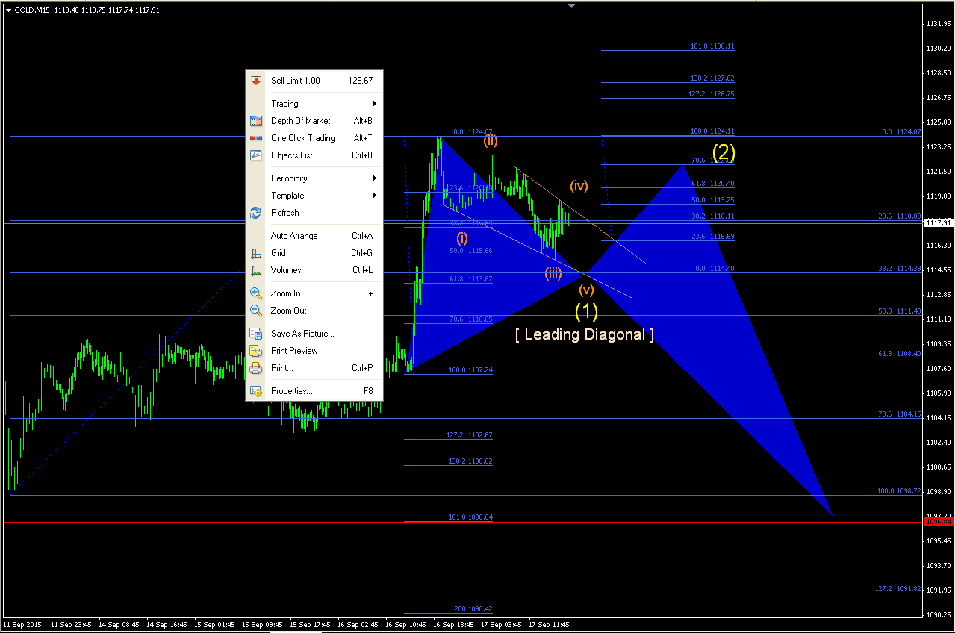Click Fibonacci level '61.8 1113.67'
The height and width of the screenshot is (633, 955).
pyautogui.click(x=470, y=279)
